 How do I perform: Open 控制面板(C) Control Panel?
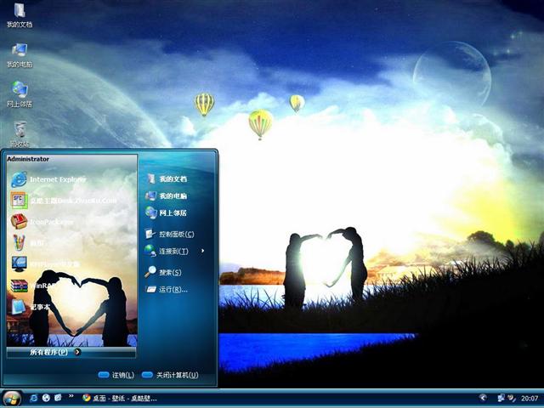point(170,234)
